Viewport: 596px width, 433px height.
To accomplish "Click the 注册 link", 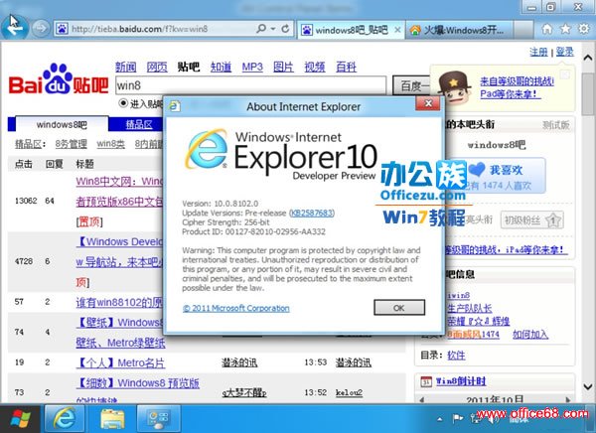I will tap(539, 52).
